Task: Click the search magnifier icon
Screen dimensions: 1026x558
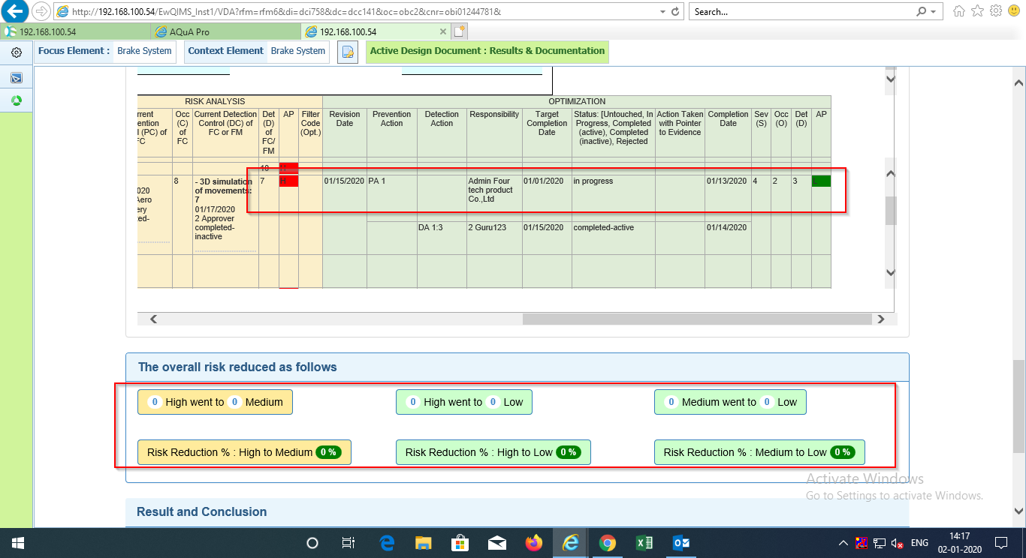Action: pyautogui.click(x=922, y=11)
